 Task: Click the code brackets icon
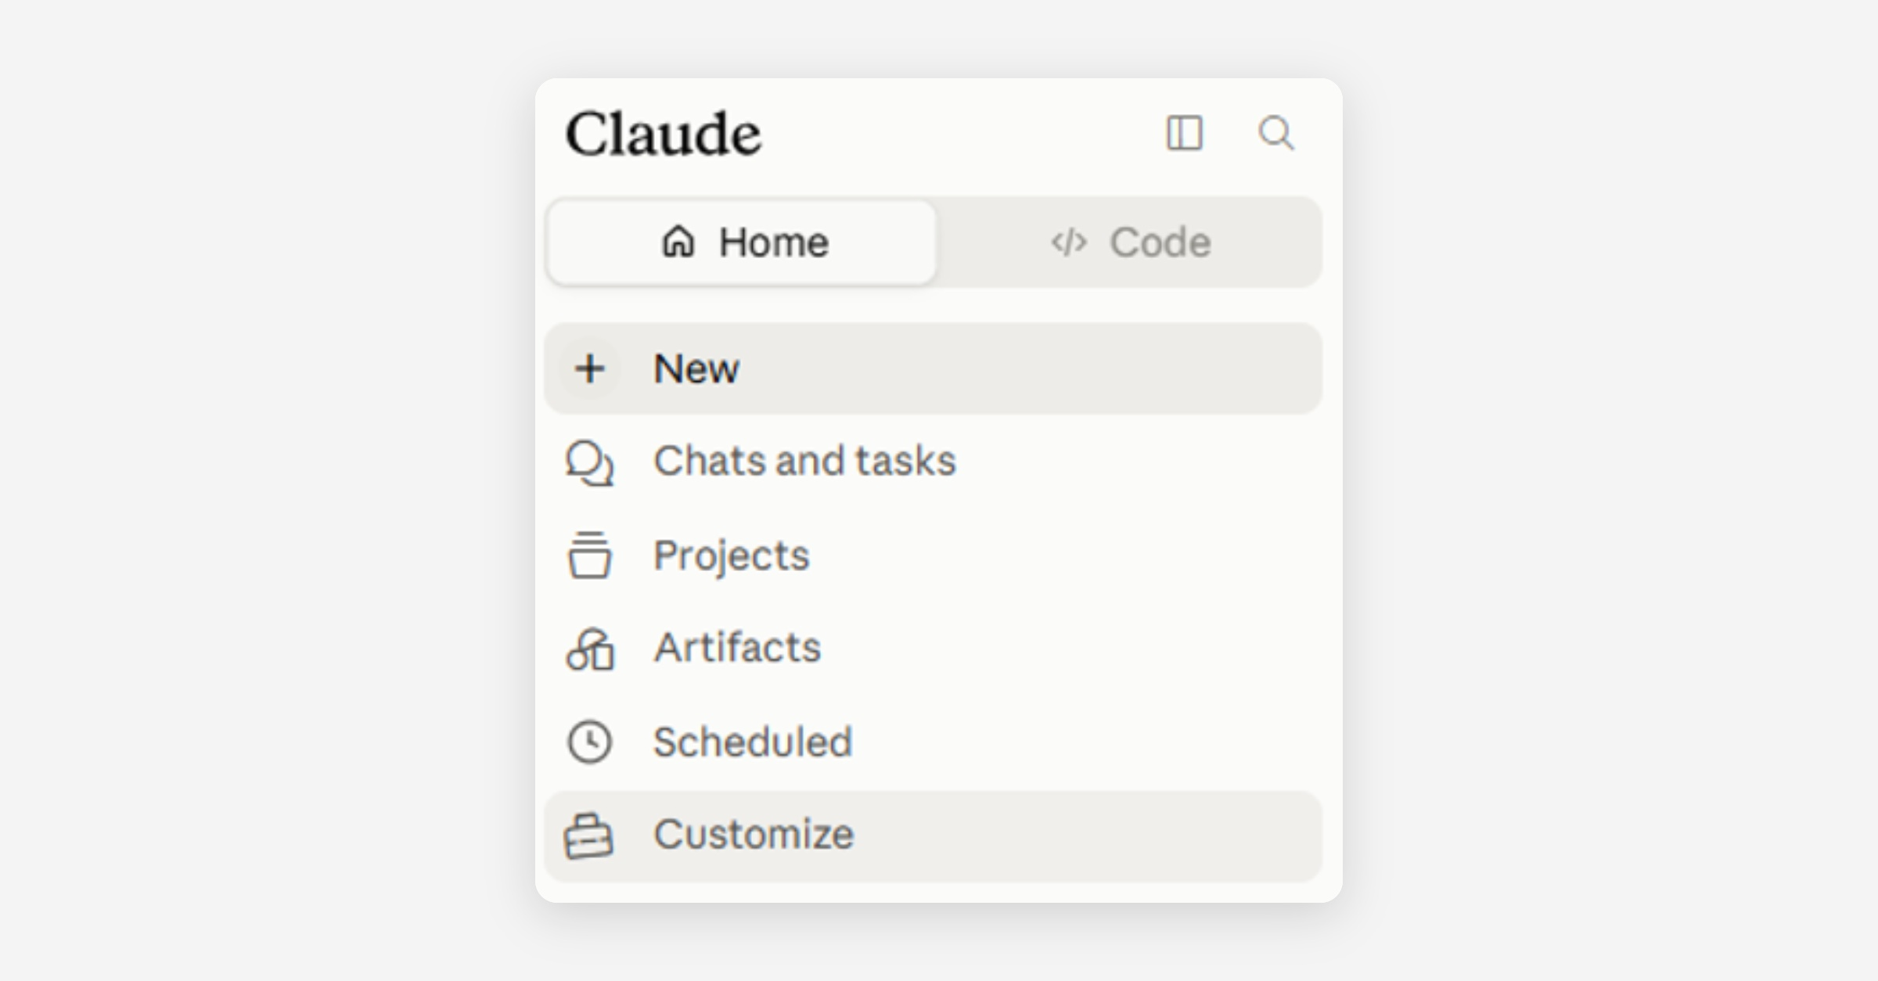point(1069,243)
